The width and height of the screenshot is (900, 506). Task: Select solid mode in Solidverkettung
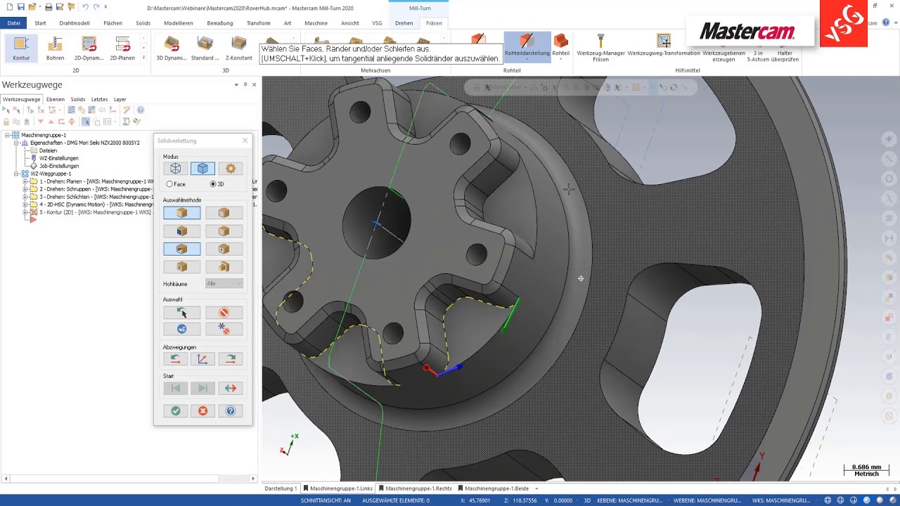pos(202,169)
